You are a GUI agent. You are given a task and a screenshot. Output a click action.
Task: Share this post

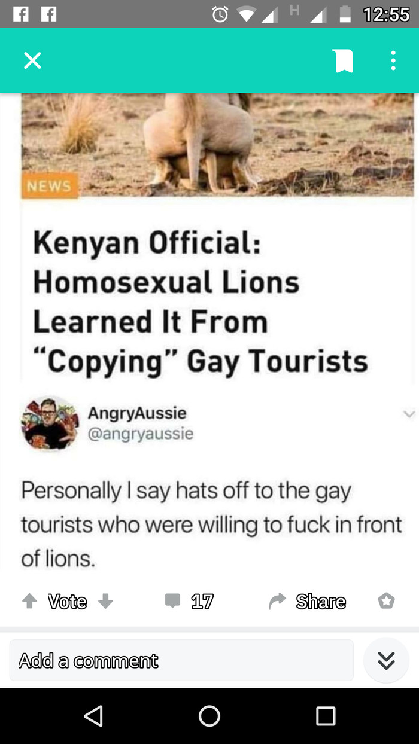pos(308,601)
